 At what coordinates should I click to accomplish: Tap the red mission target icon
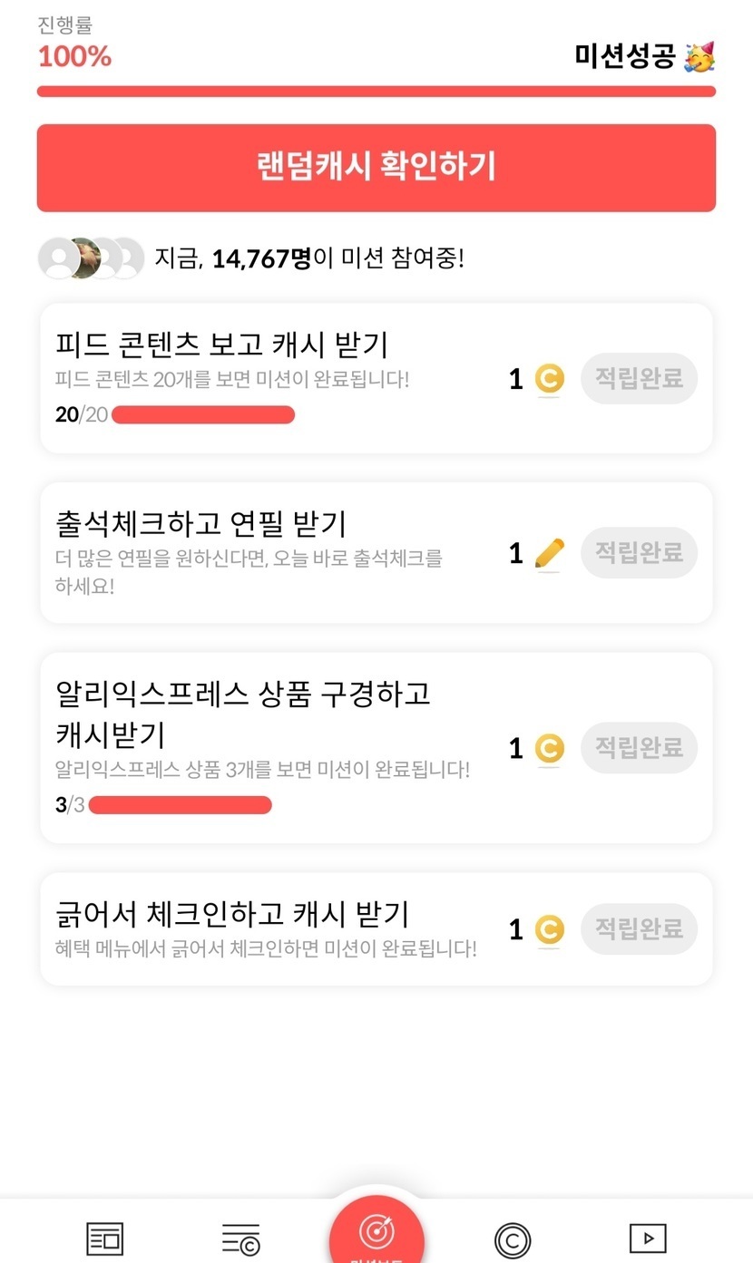tap(376, 1231)
